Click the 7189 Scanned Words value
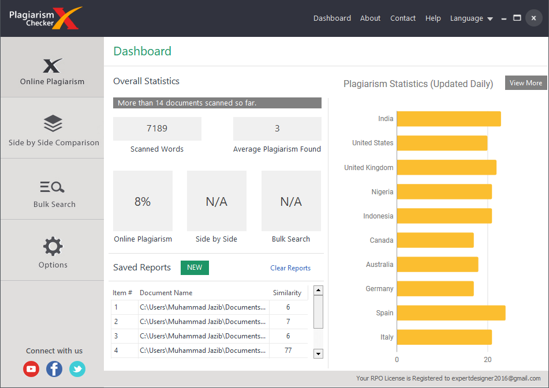549x388 pixels. [157, 129]
